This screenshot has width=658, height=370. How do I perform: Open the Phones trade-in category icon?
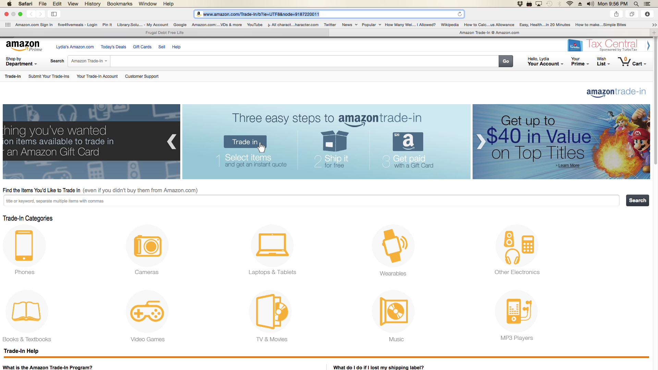pyautogui.click(x=24, y=246)
